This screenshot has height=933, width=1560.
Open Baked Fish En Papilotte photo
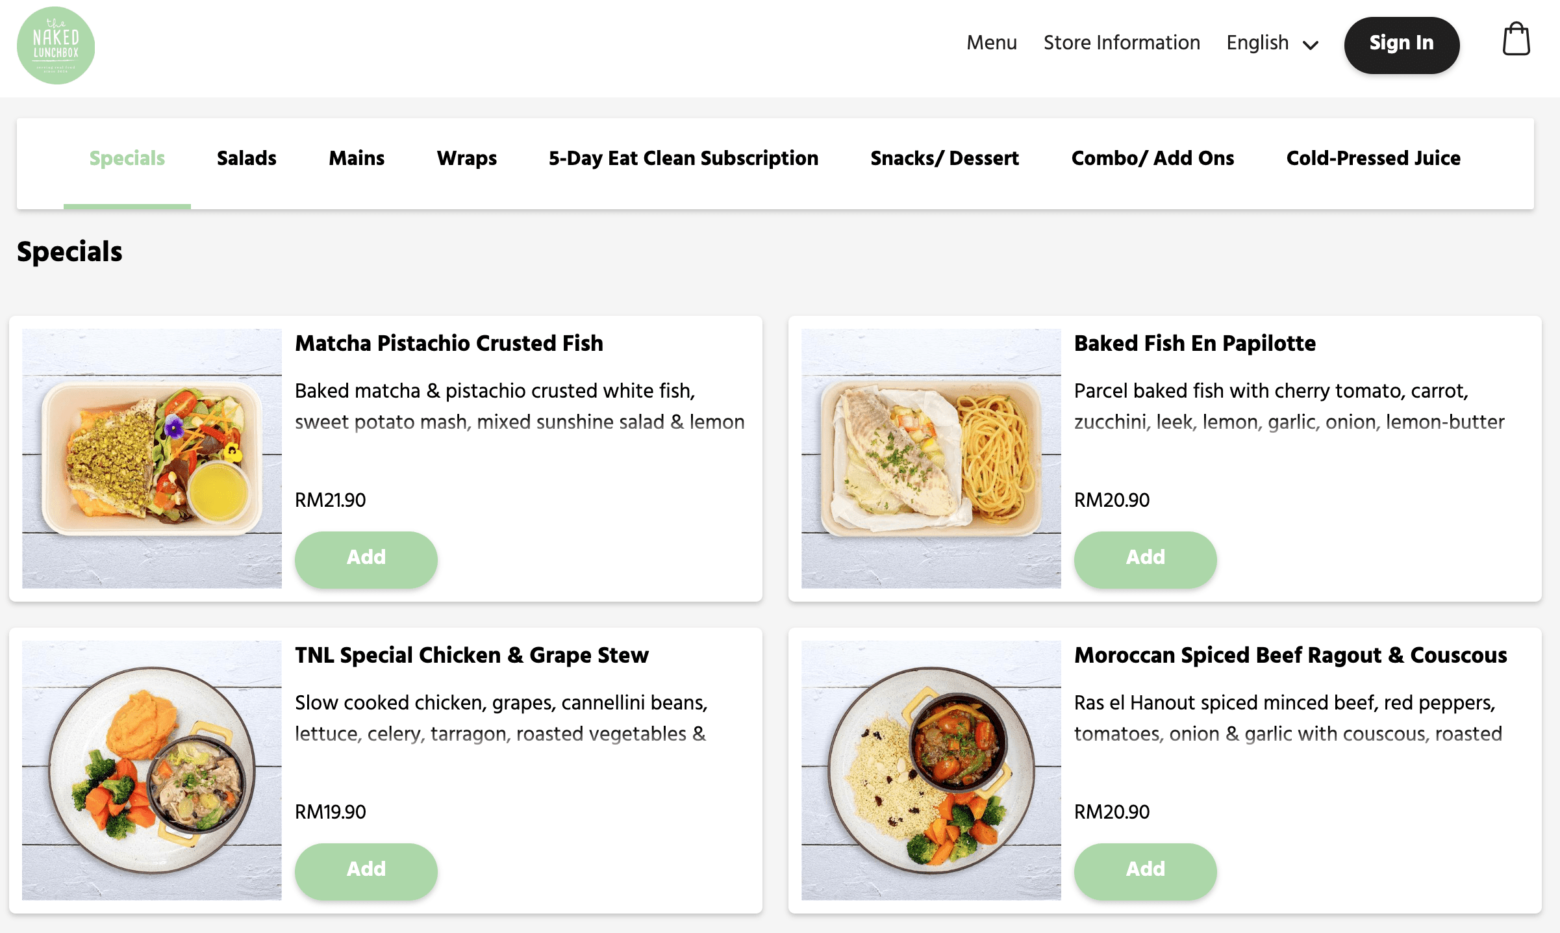click(x=931, y=459)
